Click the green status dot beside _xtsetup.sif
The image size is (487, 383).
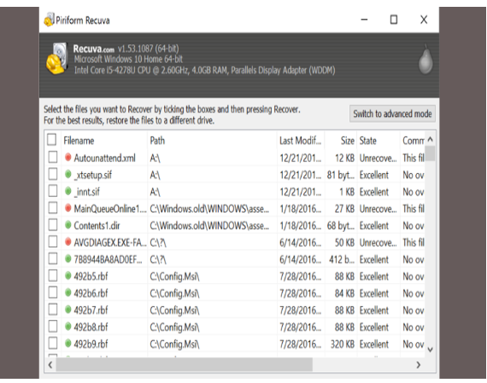[x=68, y=174]
